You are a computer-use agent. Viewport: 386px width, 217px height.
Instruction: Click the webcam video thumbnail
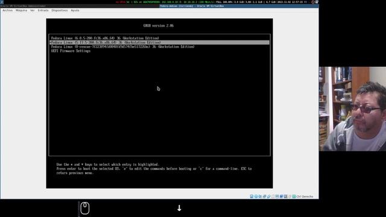click(352, 108)
